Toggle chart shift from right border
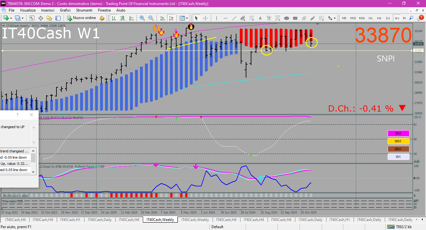 (171, 18)
